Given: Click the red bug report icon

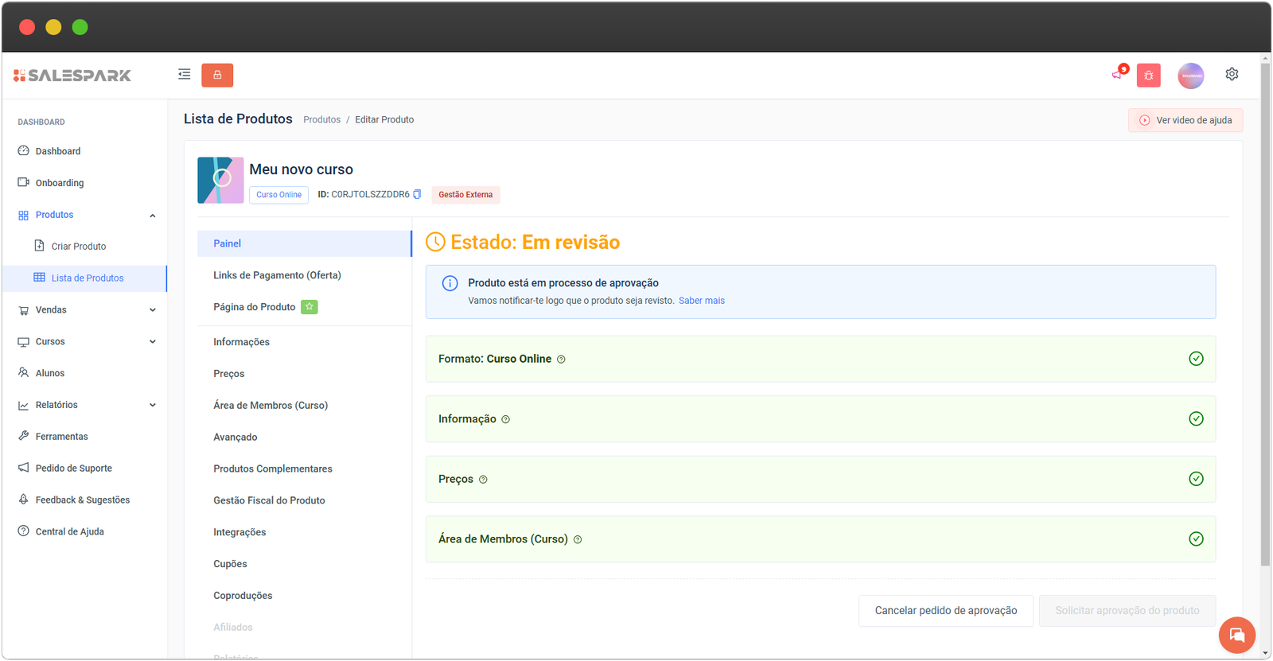Looking at the screenshot, I should pyautogui.click(x=1148, y=76).
